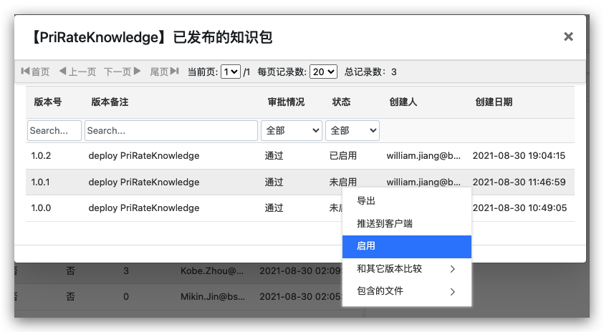Viewport: 604px width, 332px height.
Task: Select the version 1.0.0 row
Action: tap(143, 208)
